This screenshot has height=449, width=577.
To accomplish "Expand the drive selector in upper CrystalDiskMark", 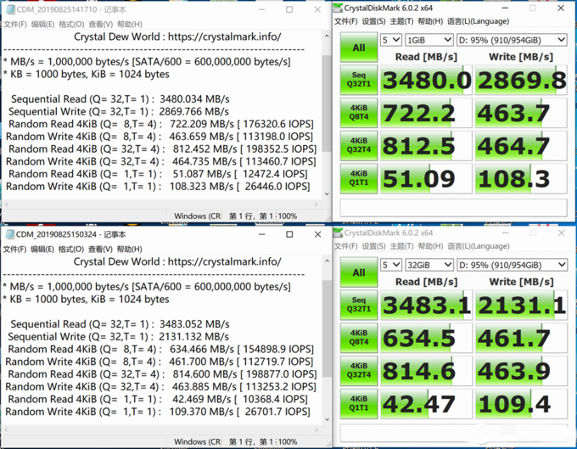I will pyautogui.click(x=512, y=40).
